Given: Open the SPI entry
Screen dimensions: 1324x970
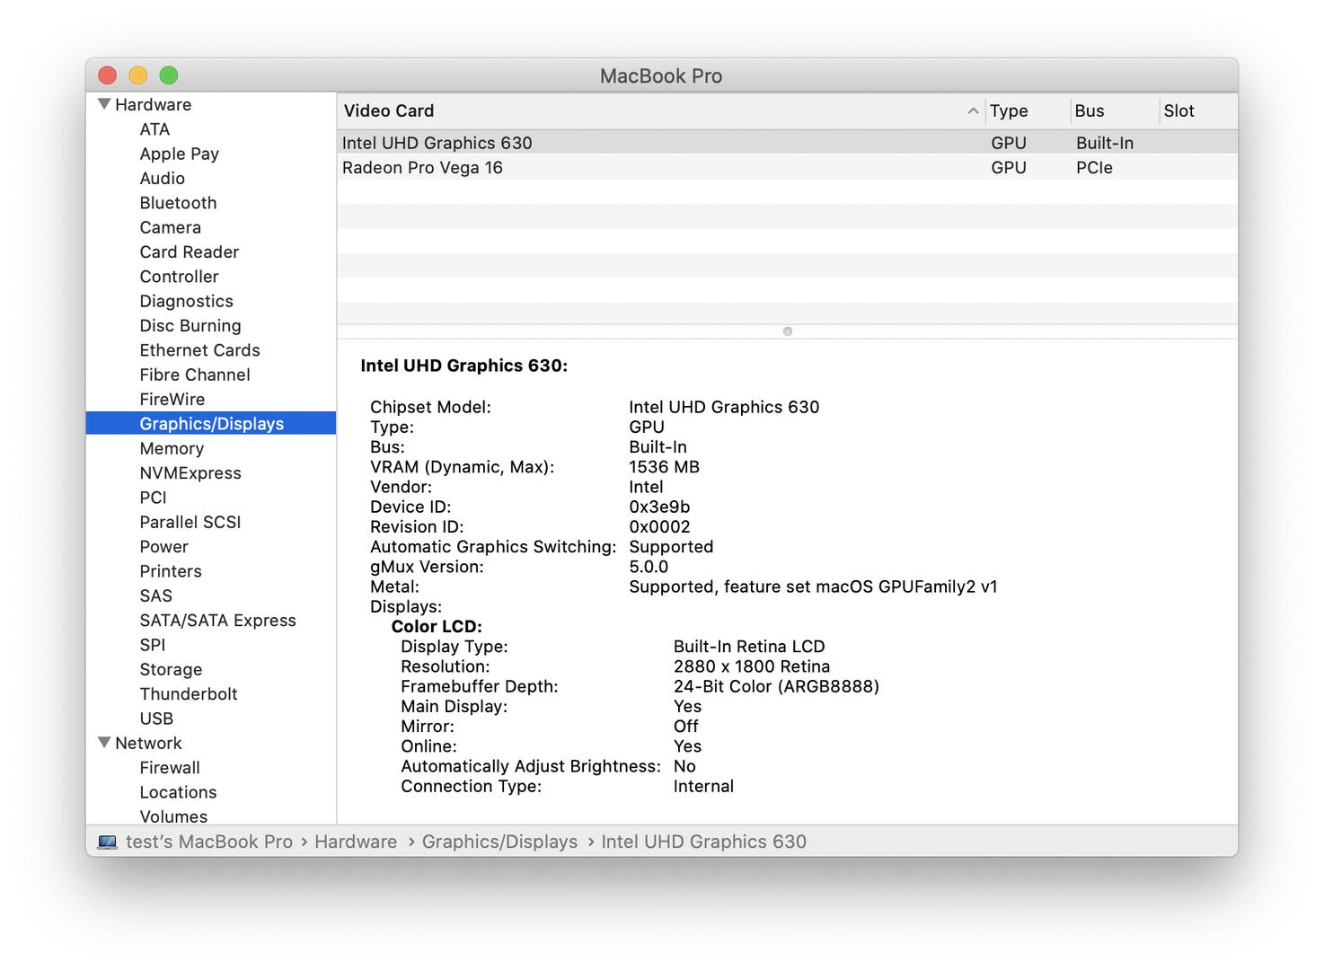Looking at the screenshot, I should tap(152, 645).
